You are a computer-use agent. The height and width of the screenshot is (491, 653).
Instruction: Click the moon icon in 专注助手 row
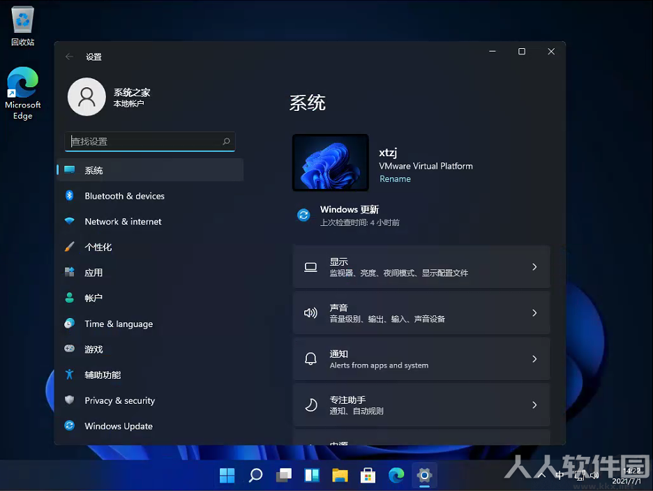(x=310, y=405)
